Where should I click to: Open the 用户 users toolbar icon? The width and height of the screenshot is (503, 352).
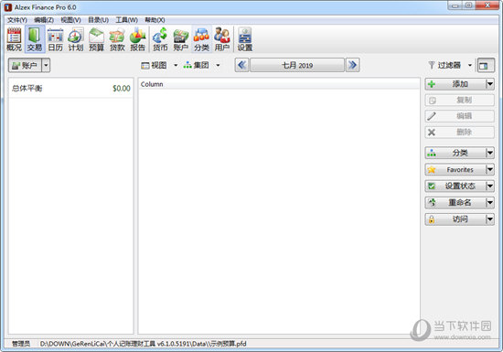pos(222,39)
